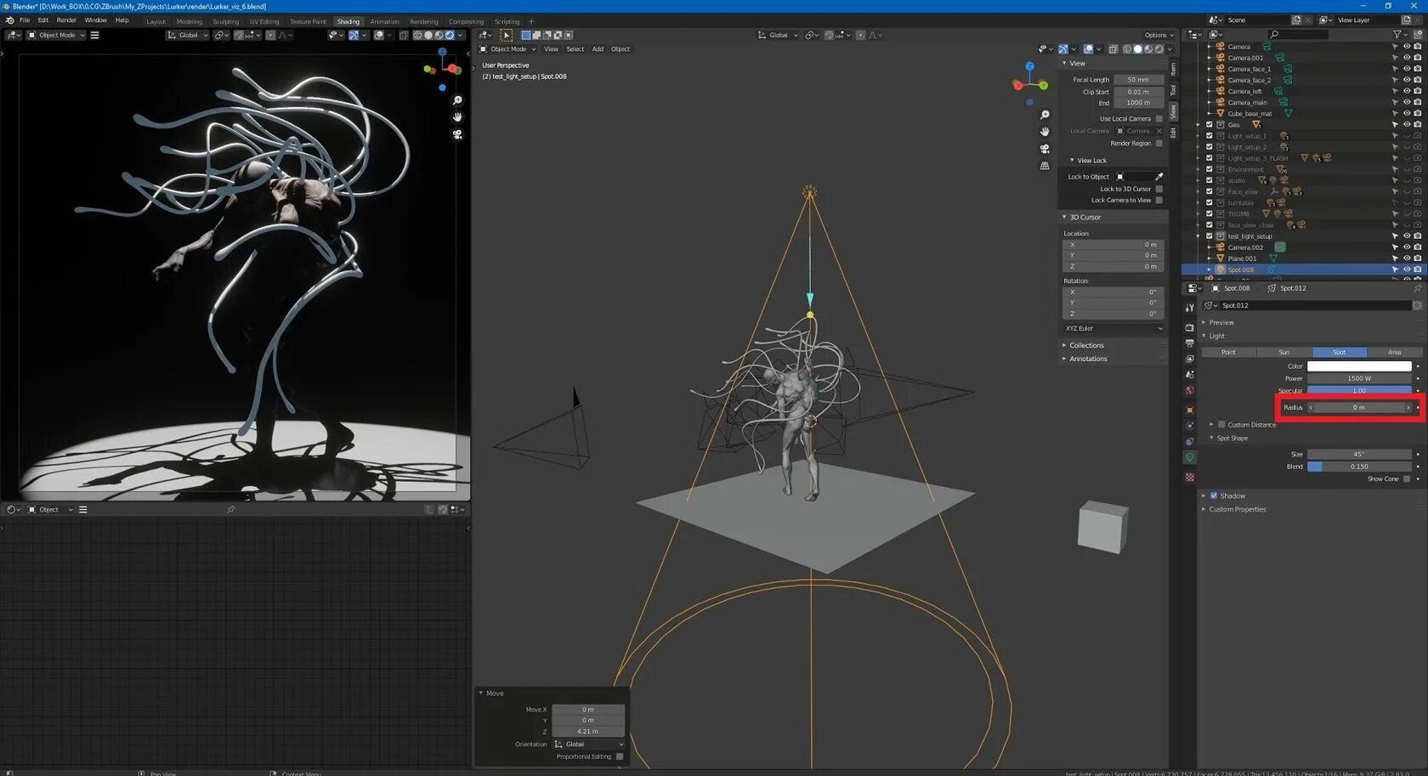Open Object Mode dropdown in main viewport
Image resolution: width=1428 pixels, height=776 pixels.
[507, 49]
